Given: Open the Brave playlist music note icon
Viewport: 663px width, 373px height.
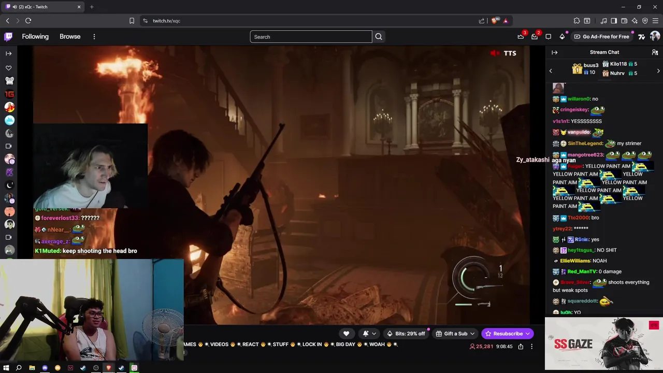Looking at the screenshot, I should pos(604,21).
